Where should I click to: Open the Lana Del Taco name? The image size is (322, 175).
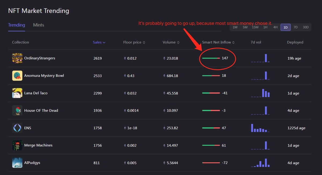(x=36, y=93)
